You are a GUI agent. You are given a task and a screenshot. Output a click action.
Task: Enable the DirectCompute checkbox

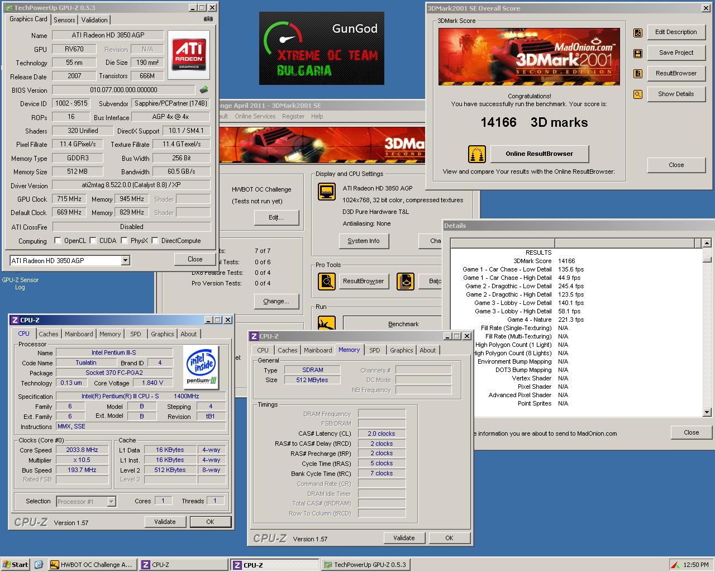(x=155, y=241)
